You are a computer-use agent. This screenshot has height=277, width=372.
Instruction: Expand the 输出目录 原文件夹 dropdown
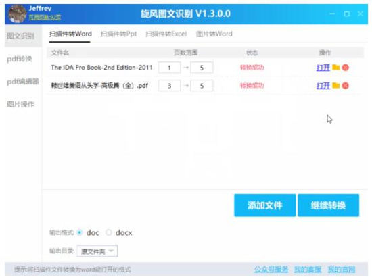click(97, 251)
